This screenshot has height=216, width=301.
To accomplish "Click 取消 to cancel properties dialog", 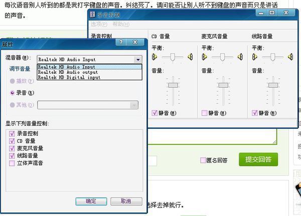I will point(126,201).
